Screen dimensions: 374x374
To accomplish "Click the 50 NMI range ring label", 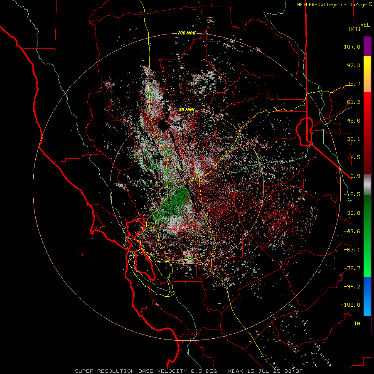I will click(187, 110).
